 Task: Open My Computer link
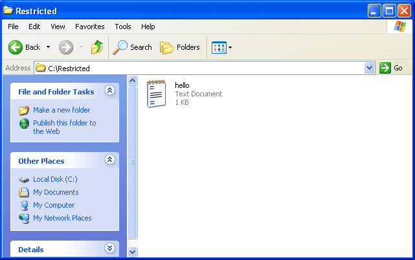(x=54, y=205)
